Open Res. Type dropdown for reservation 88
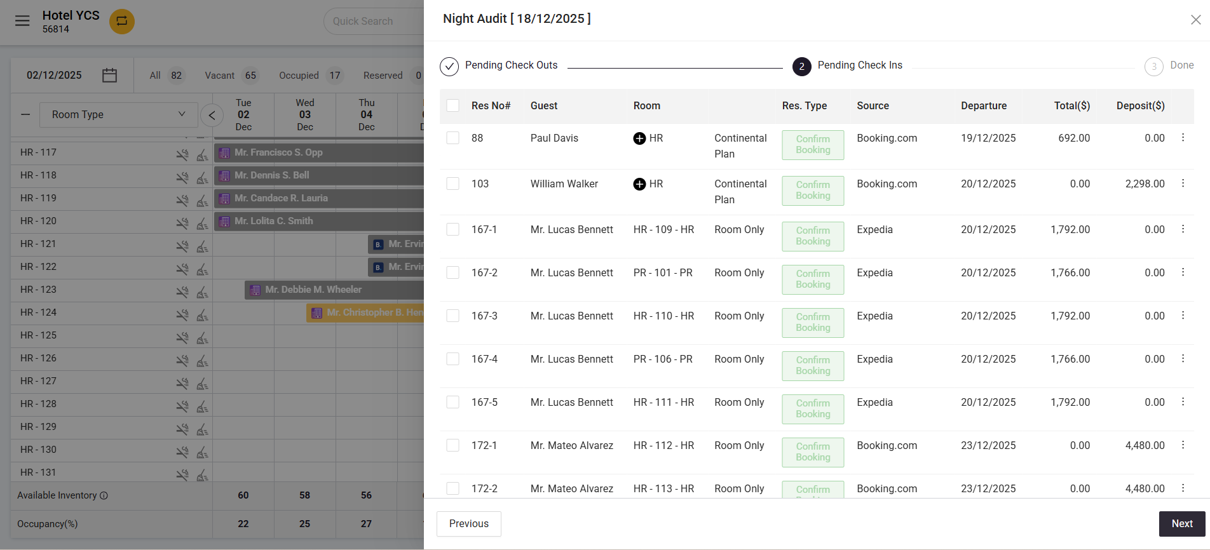Viewport: 1210px width, 550px height. point(813,145)
